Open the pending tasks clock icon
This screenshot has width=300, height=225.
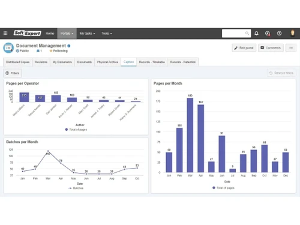268,33
